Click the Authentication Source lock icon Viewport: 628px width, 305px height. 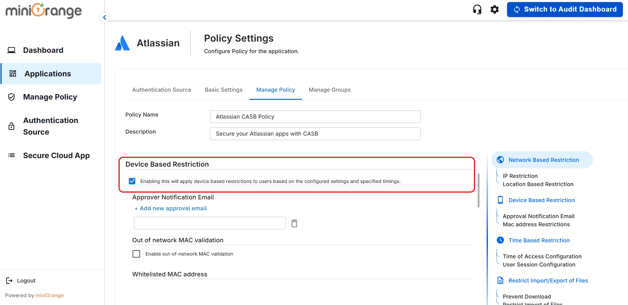tap(11, 126)
